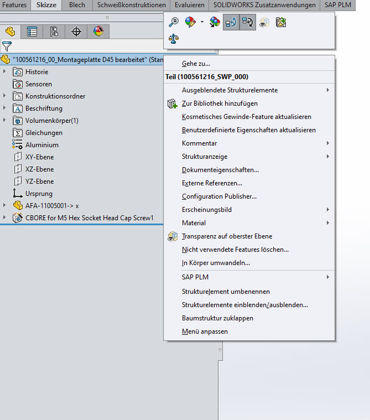Click the Sensoren folder icon
Screen dimensions: 370x420
[18, 84]
